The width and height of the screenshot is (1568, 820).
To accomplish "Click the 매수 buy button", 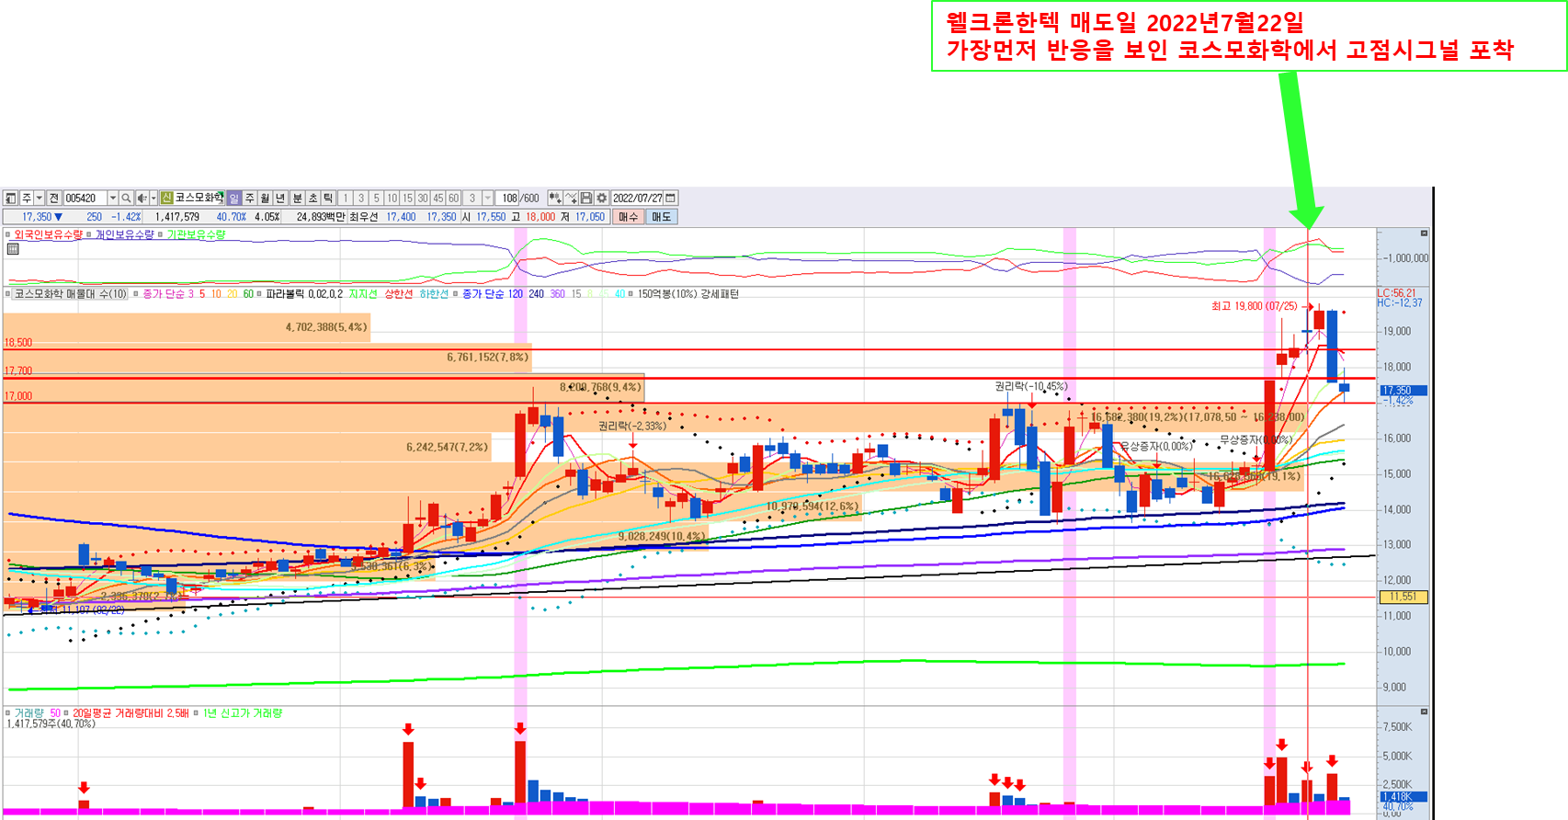I will (629, 217).
